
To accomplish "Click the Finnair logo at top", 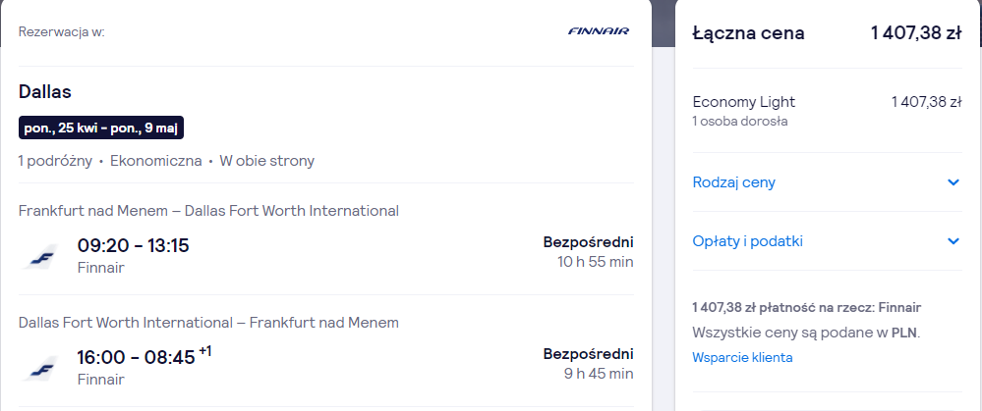I will point(598,31).
